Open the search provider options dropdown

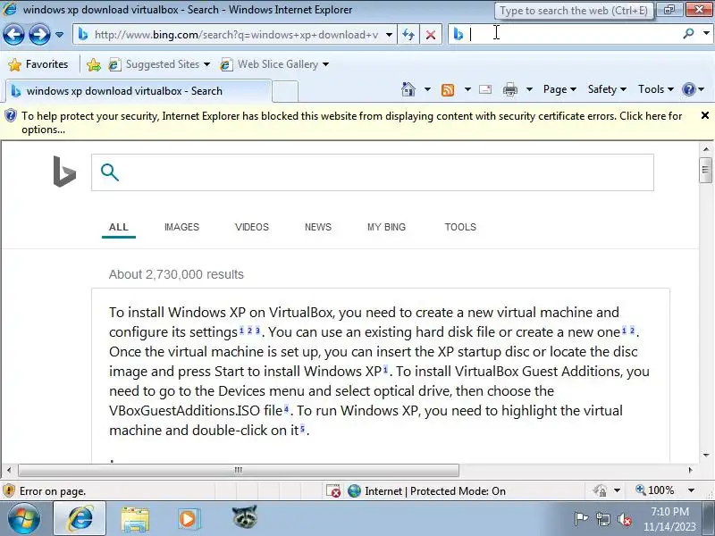pyautogui.click(x=706, y=33)
